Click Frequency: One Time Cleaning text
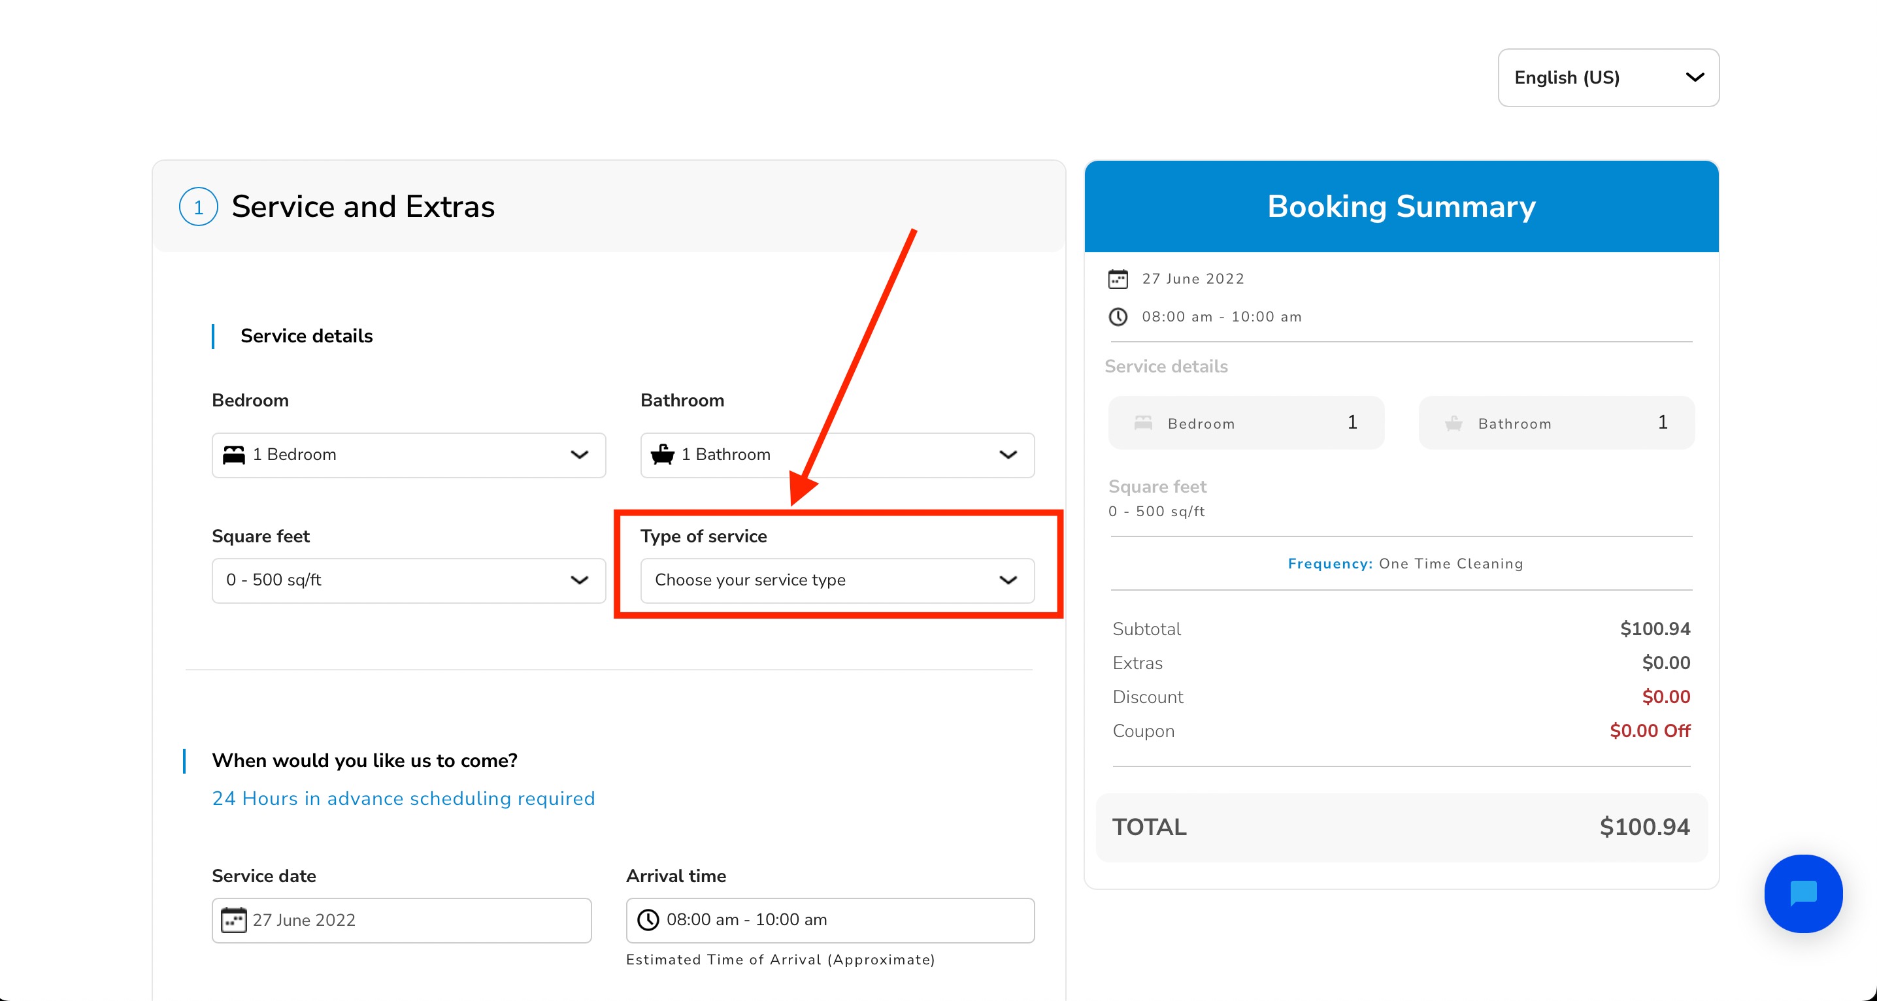The height and width of the screenshot is (1001, 1877). point(1405,564)
